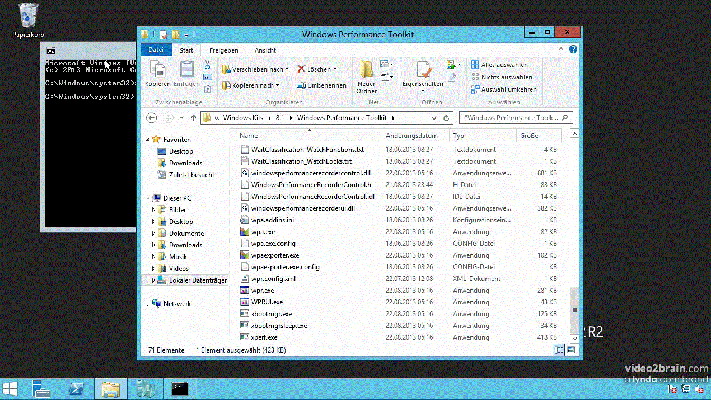Launch PowerShell from the taskbar
The height and width of the screenshot is (400, 711).
(76, 389)
